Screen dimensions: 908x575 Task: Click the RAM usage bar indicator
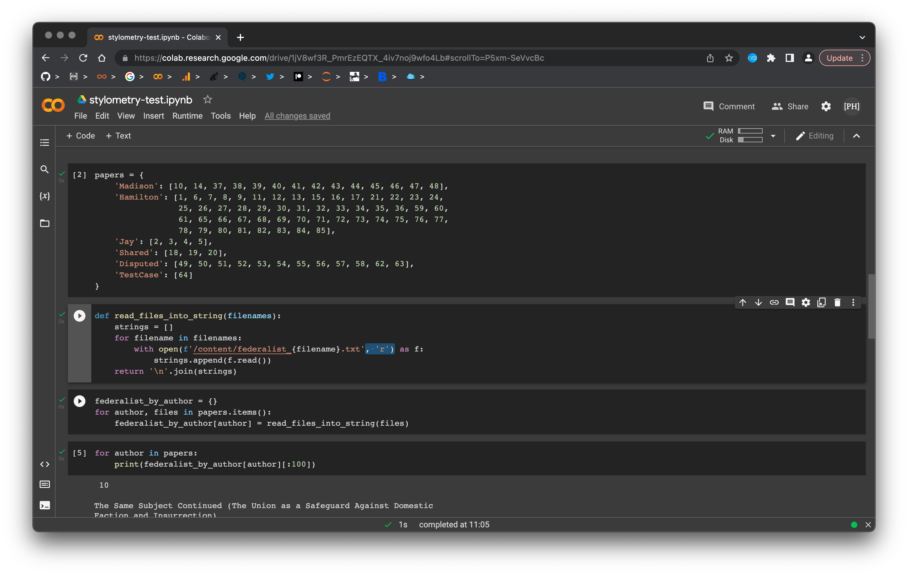tap(751, 131)
